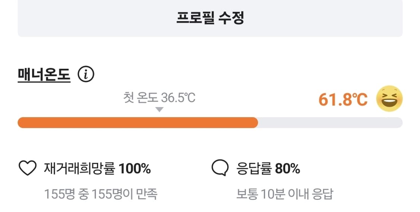Screen dimensions: 420x212
Task: Open the 매너온도 underlined link
Action: [x=44, y=75]
